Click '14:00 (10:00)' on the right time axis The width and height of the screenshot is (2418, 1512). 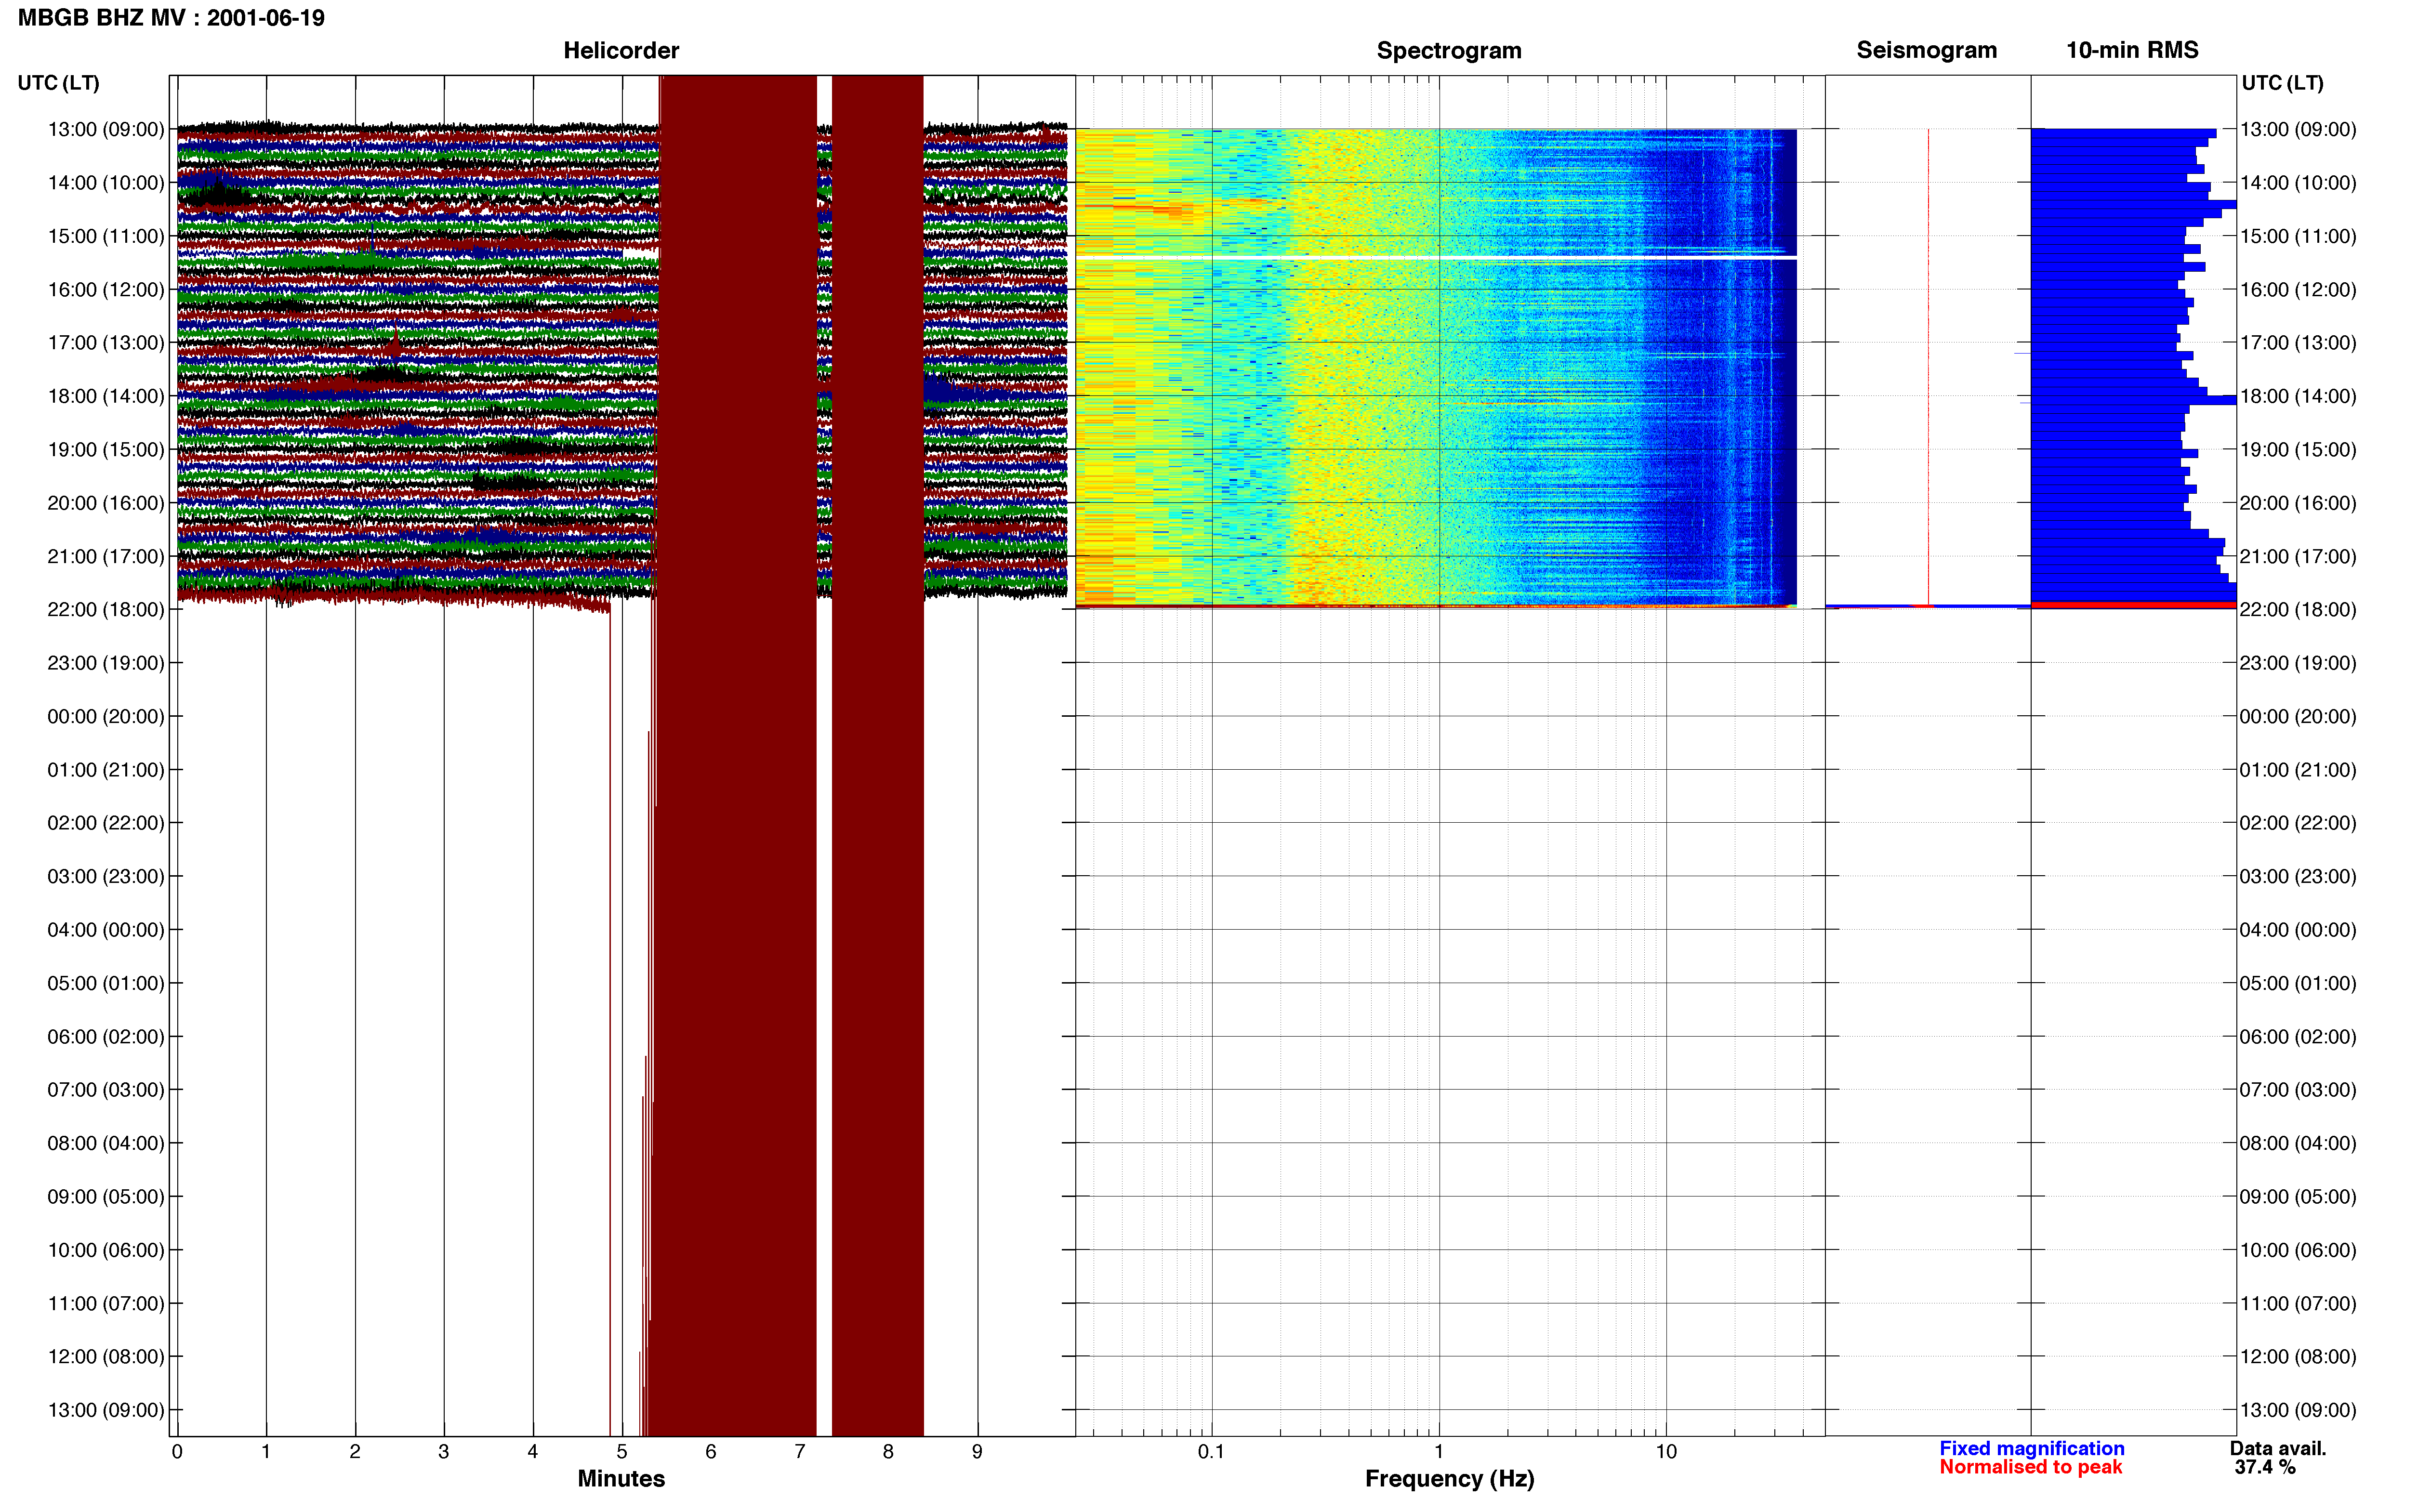[2298, 183]
